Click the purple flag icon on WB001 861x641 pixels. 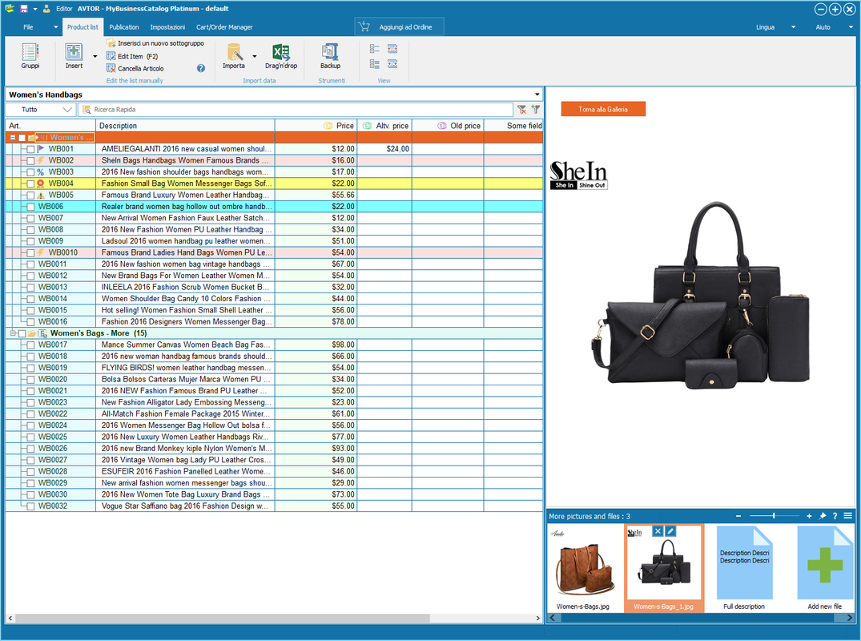41,148
